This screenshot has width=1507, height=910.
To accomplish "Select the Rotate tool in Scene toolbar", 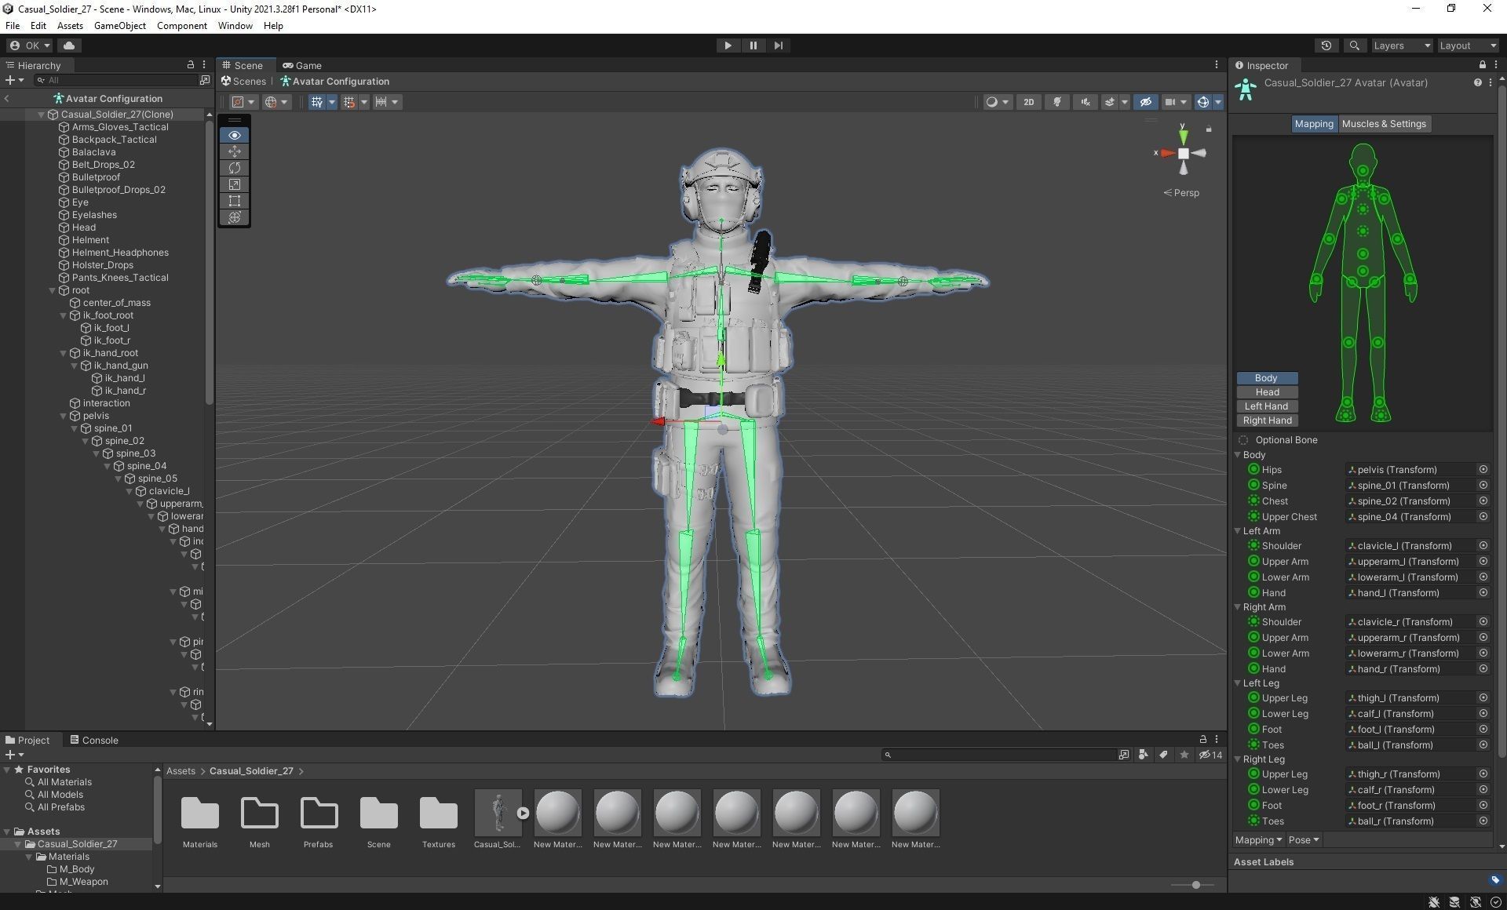I will tap(234, 168).
